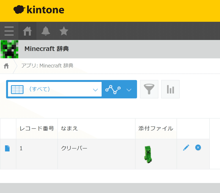Open the hamburger menu icon
This screenshot has height=193, width=220.
point(9,31)
